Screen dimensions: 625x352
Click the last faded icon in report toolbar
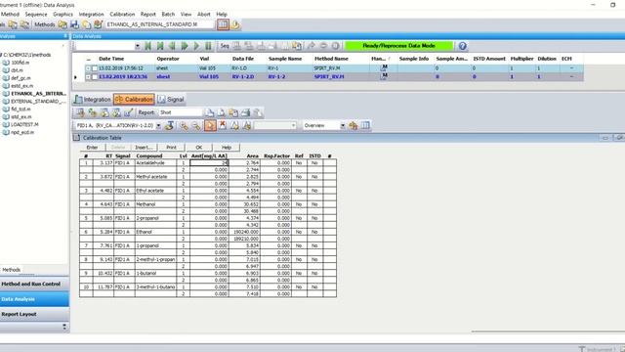click(x=258, y=113)
